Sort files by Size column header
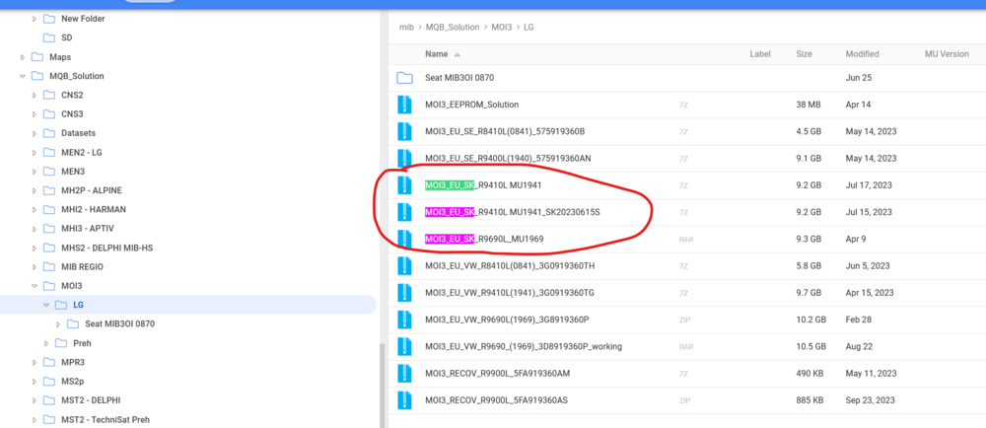The image size is (986, 428). (805, 54)
